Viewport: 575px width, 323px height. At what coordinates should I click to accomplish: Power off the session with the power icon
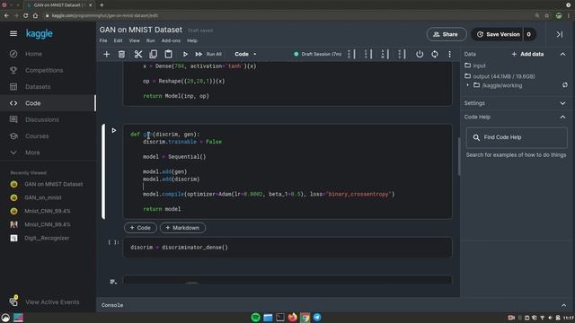coord(420,54)
